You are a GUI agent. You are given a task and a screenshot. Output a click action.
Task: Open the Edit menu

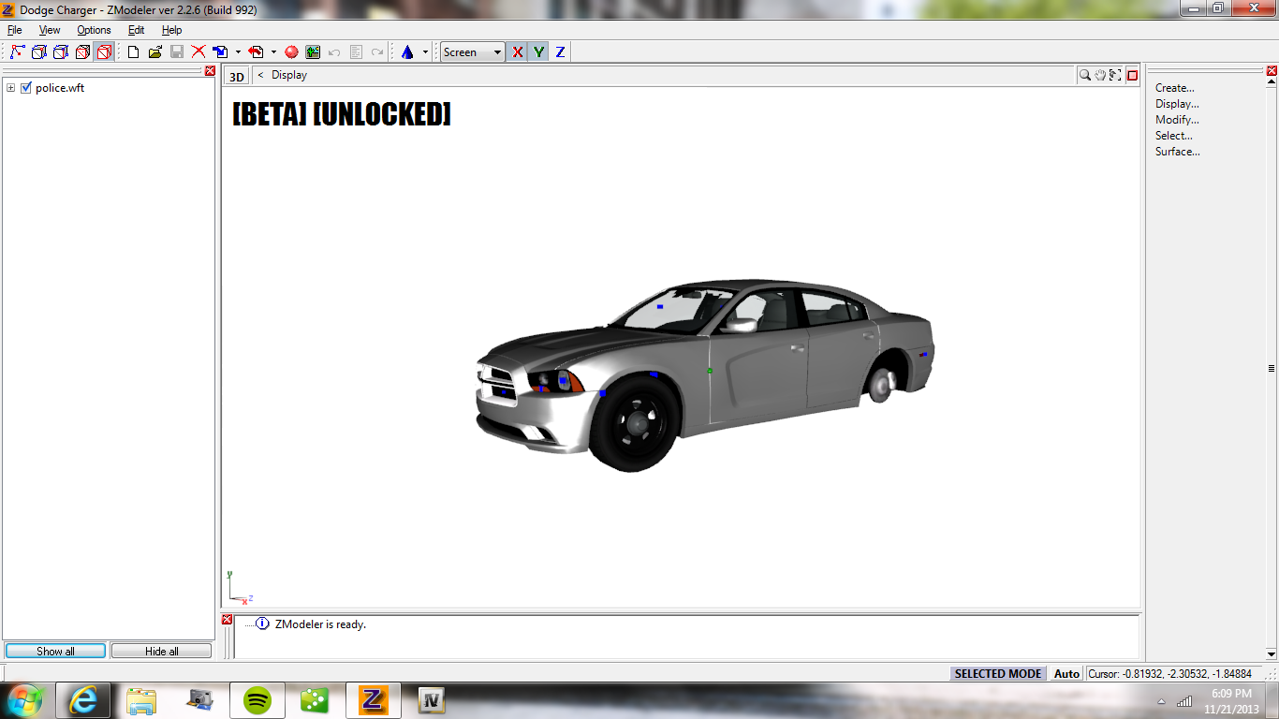(x=136, y=30)
